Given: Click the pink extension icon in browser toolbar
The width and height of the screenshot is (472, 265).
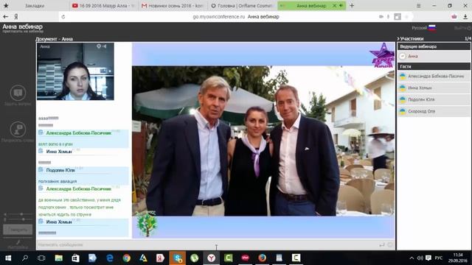Looking at the screenshot, I should (x=454, y=17).
